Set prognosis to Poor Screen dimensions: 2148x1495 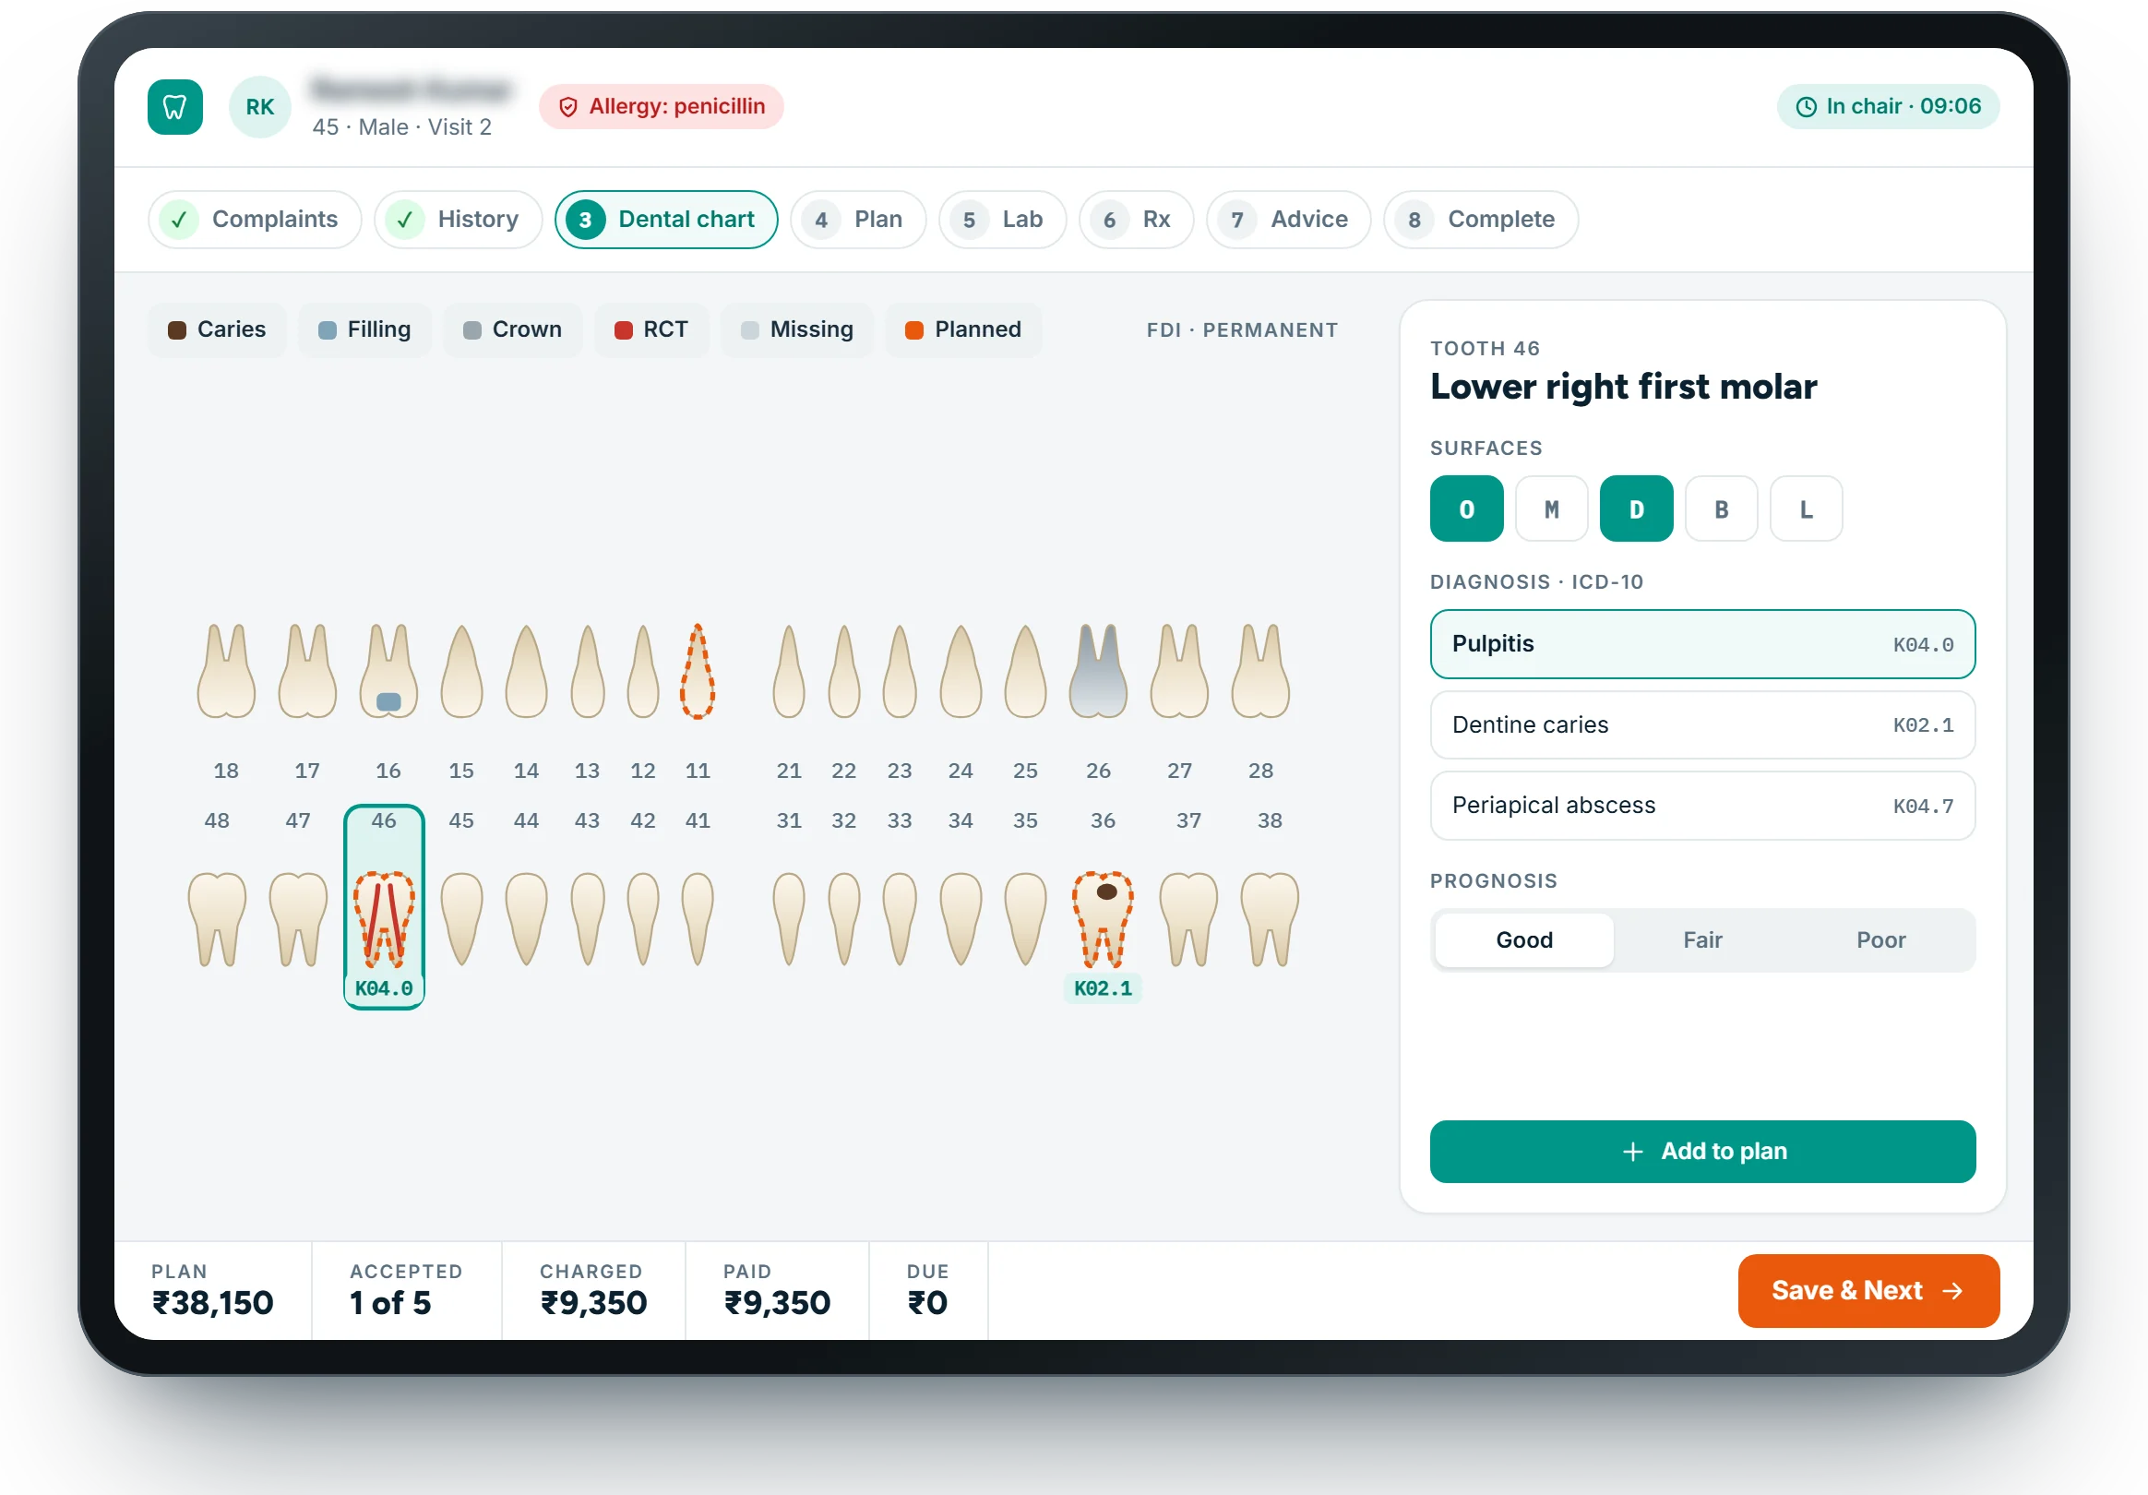(x=1881, y=940)
